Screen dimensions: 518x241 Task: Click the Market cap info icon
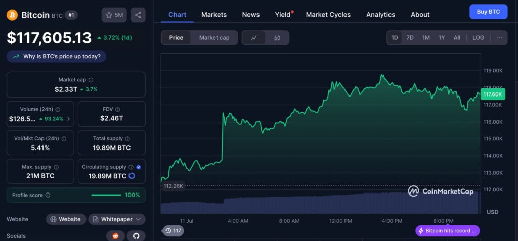click(91, 80)
